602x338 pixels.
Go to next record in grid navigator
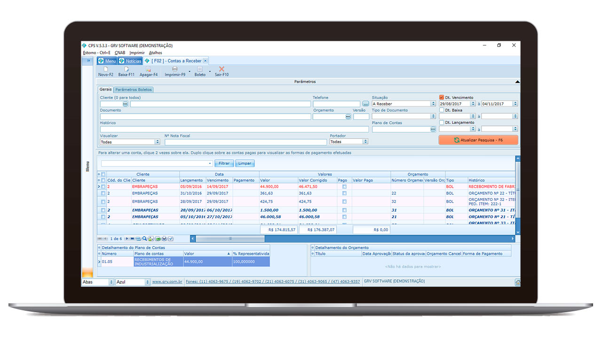pyautogui.click(x=127, y=239)
